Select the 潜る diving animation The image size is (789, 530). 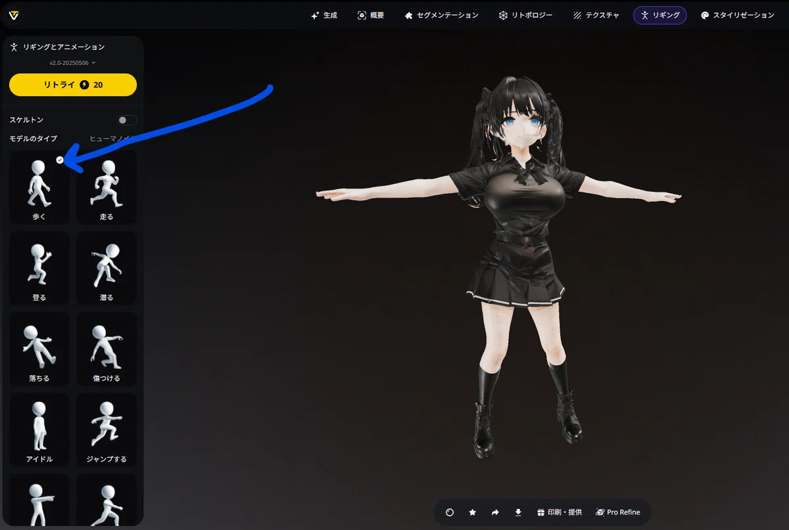coord(107,269)
